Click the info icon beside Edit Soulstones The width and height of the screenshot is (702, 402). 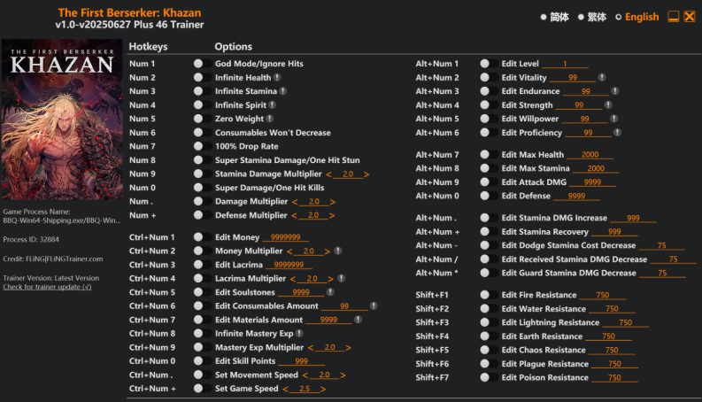click(x=330, y=292)
